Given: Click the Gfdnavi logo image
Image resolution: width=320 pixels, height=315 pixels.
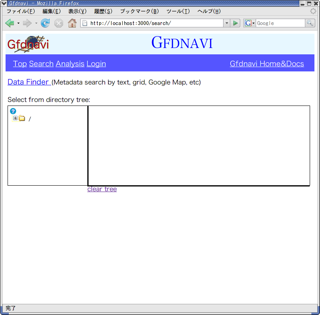Looking at the screenshot, I should [28, 44].
